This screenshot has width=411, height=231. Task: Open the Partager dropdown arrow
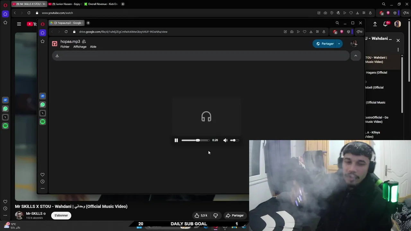(339, 44)
